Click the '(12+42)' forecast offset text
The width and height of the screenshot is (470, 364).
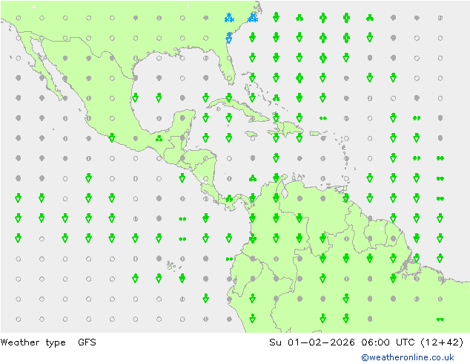click(442, 342)
